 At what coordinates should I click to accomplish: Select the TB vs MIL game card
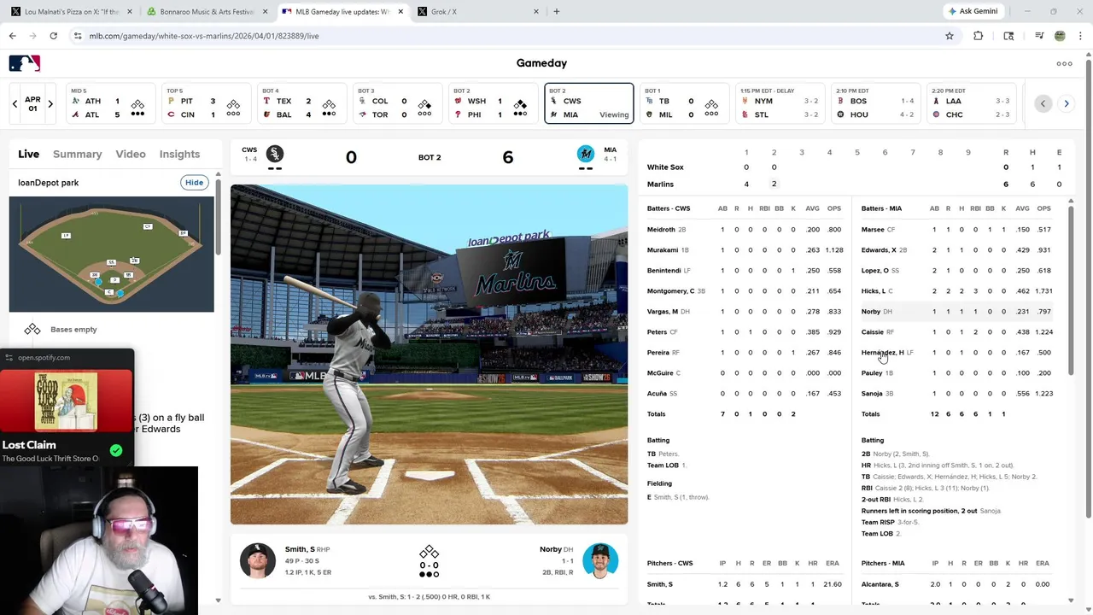(x=685, y=103)
